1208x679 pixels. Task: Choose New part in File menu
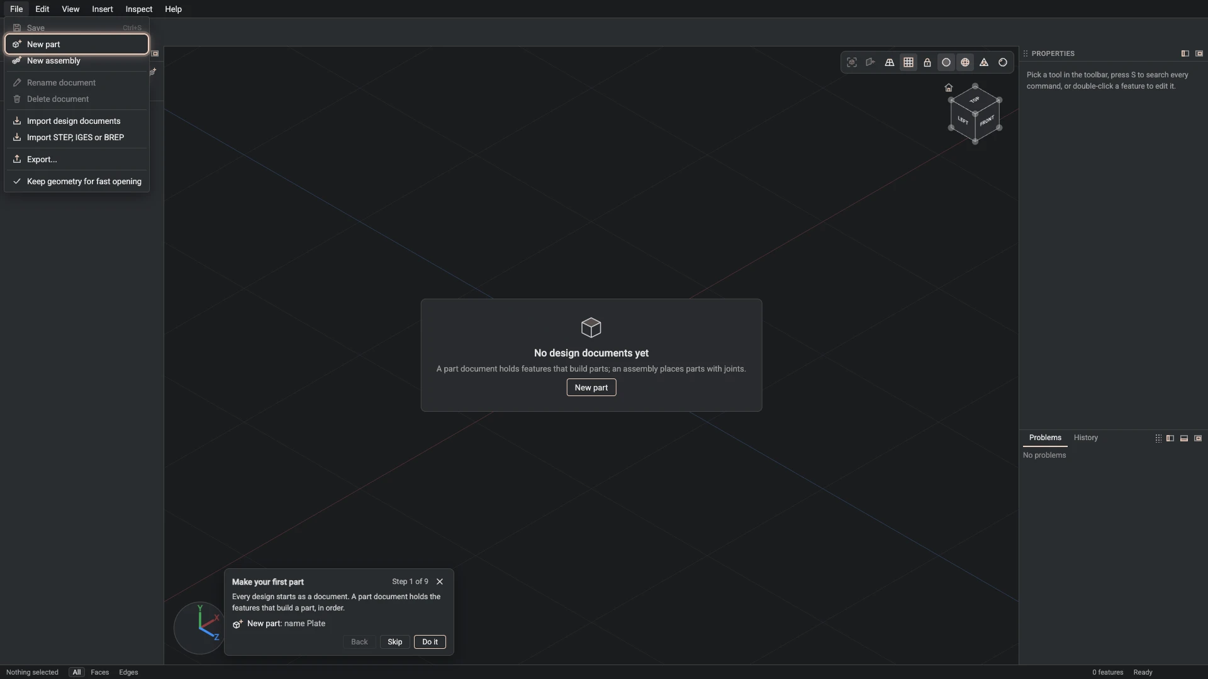tap(77, 44)
